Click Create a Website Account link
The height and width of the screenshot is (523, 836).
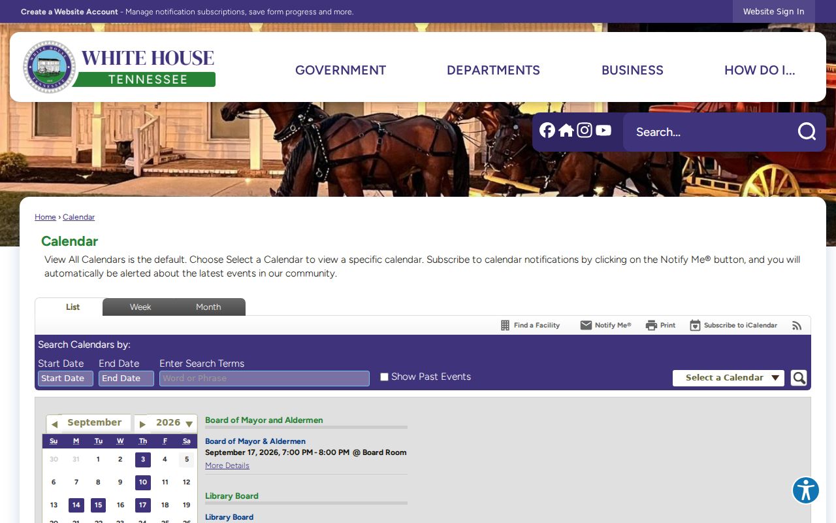pyautogui.click(x=69, y=12)
